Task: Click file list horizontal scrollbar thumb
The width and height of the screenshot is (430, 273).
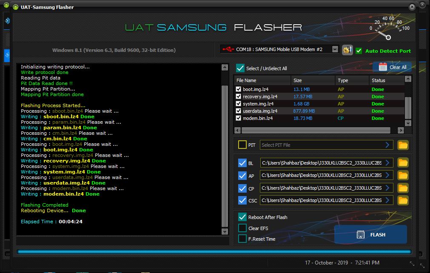Action: tap(316, 130)
